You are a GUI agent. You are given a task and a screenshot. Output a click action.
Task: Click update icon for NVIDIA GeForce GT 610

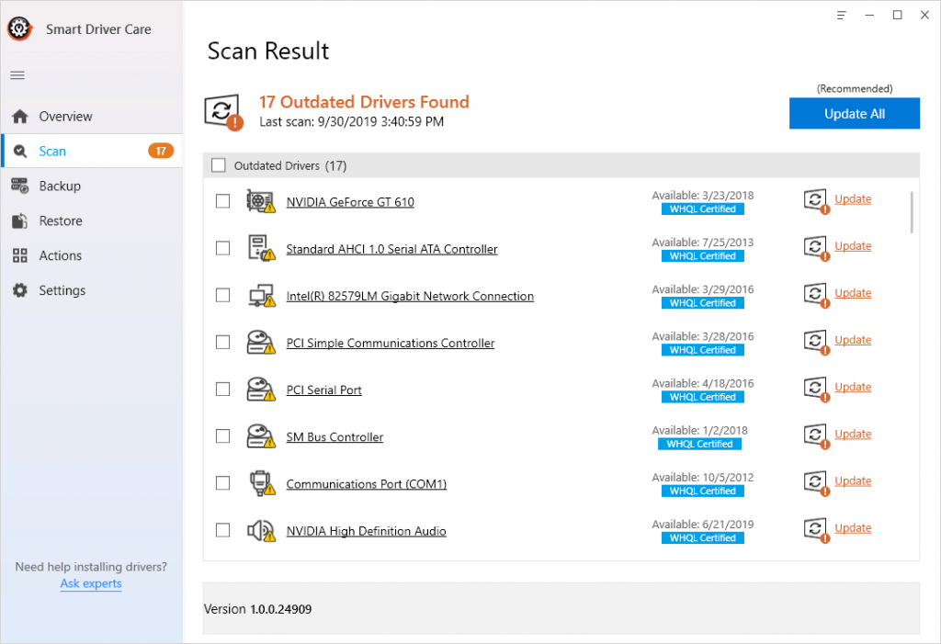pos(816,201)
